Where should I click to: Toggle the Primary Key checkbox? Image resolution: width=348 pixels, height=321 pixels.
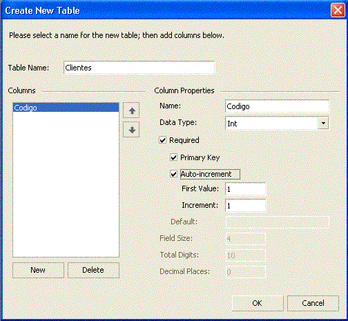tap(173, 157)
